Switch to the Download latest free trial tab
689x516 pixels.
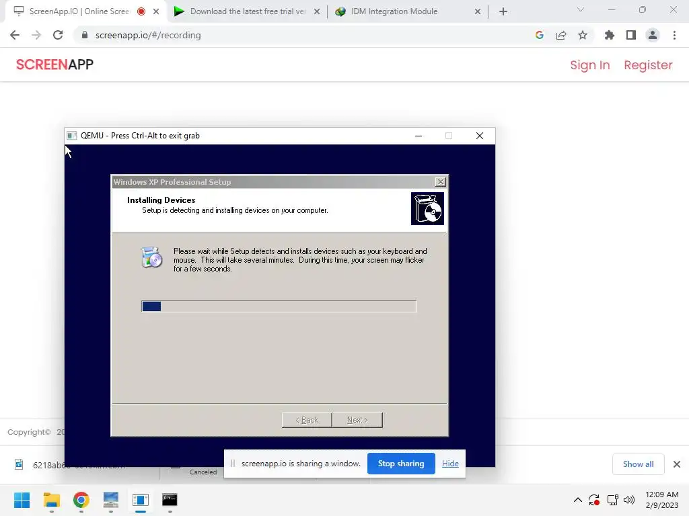click(248, 11)
